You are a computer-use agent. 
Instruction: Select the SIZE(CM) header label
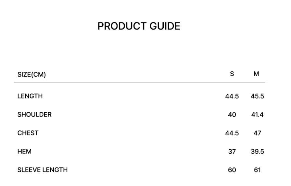32,75
